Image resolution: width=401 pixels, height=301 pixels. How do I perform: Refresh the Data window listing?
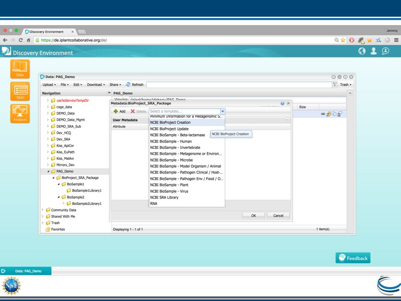click(135, 84)
